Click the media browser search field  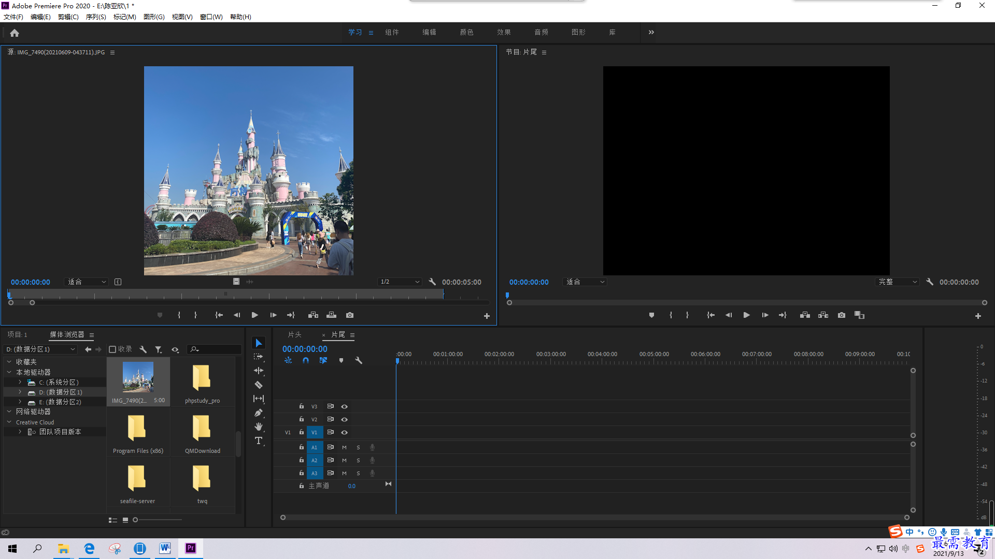(x=214, y=349)
